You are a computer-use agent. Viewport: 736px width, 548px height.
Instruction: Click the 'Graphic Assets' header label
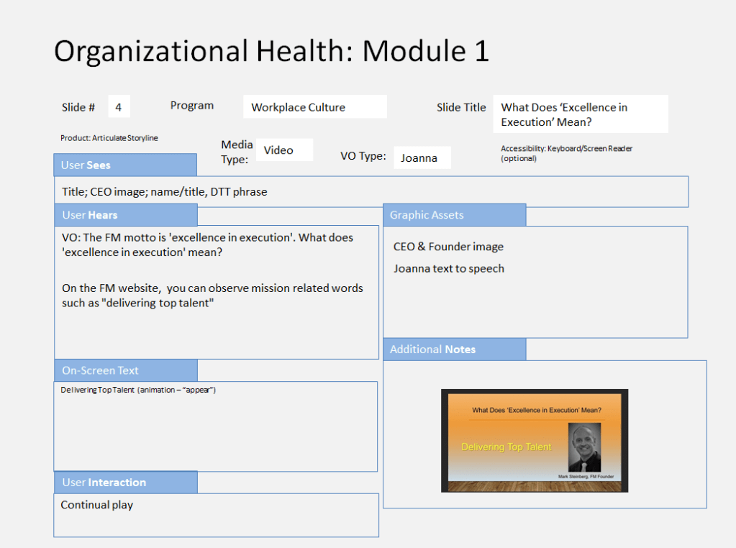coord(454,215)
